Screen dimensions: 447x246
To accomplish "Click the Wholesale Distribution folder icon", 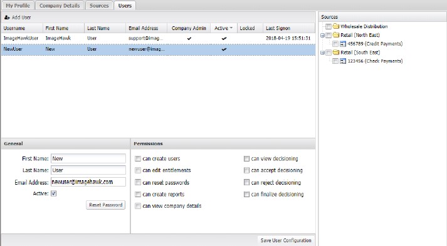I will tap(336, 26).
